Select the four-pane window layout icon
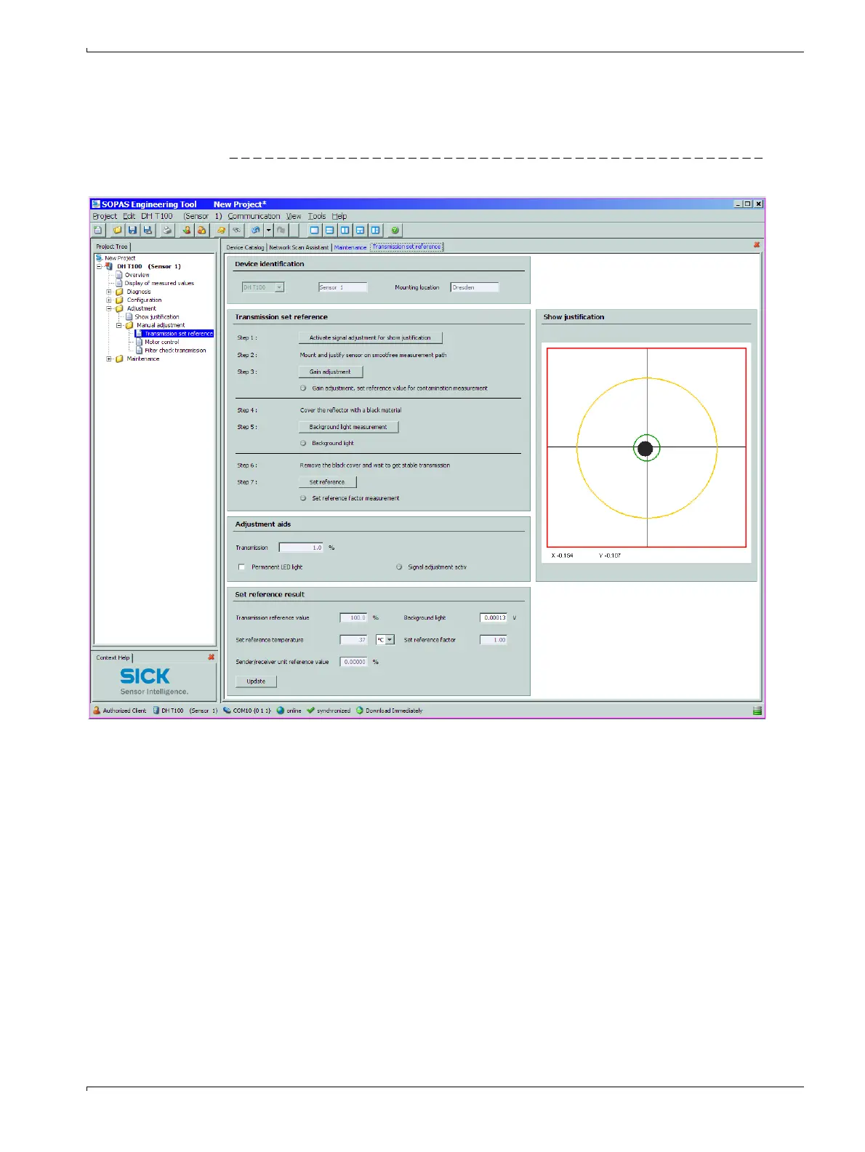 [x=361, y=230]
